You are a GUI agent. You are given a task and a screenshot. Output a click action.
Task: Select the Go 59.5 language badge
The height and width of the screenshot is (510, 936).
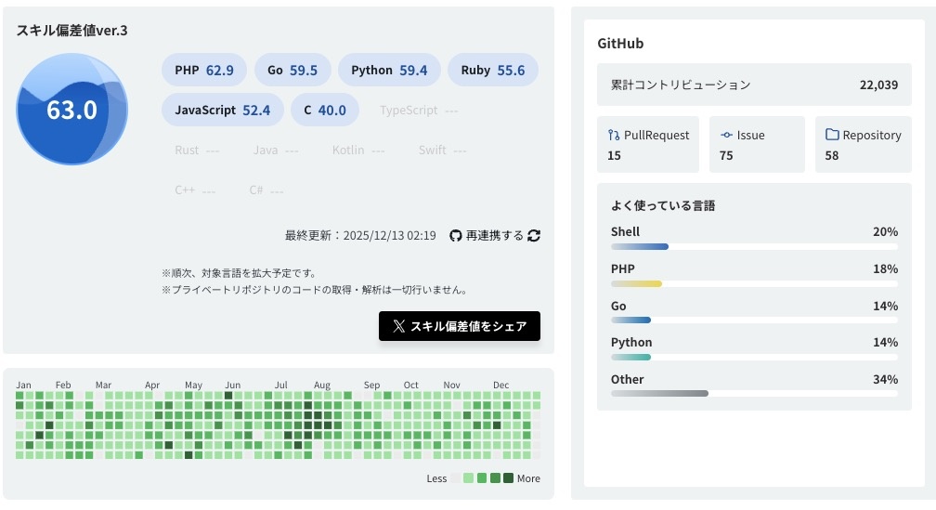coord(292,71)
